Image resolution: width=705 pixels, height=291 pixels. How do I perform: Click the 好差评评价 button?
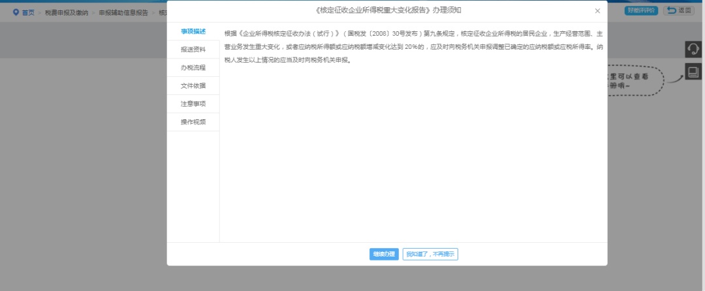640,10
